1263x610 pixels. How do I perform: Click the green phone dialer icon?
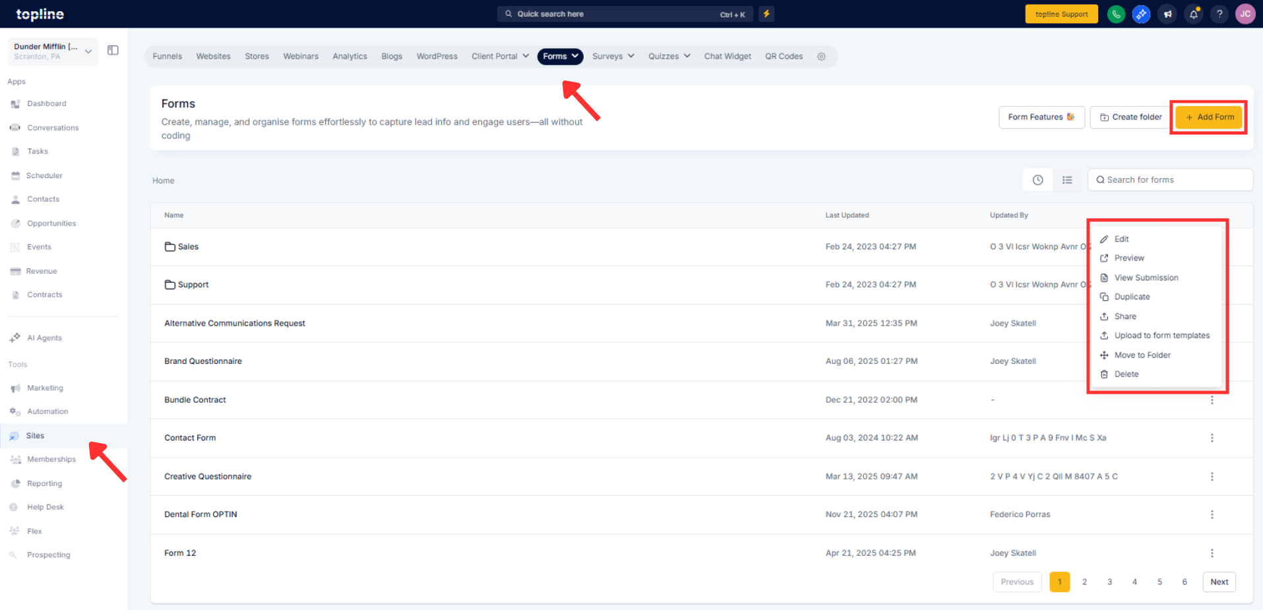[x=1116, y=14]
